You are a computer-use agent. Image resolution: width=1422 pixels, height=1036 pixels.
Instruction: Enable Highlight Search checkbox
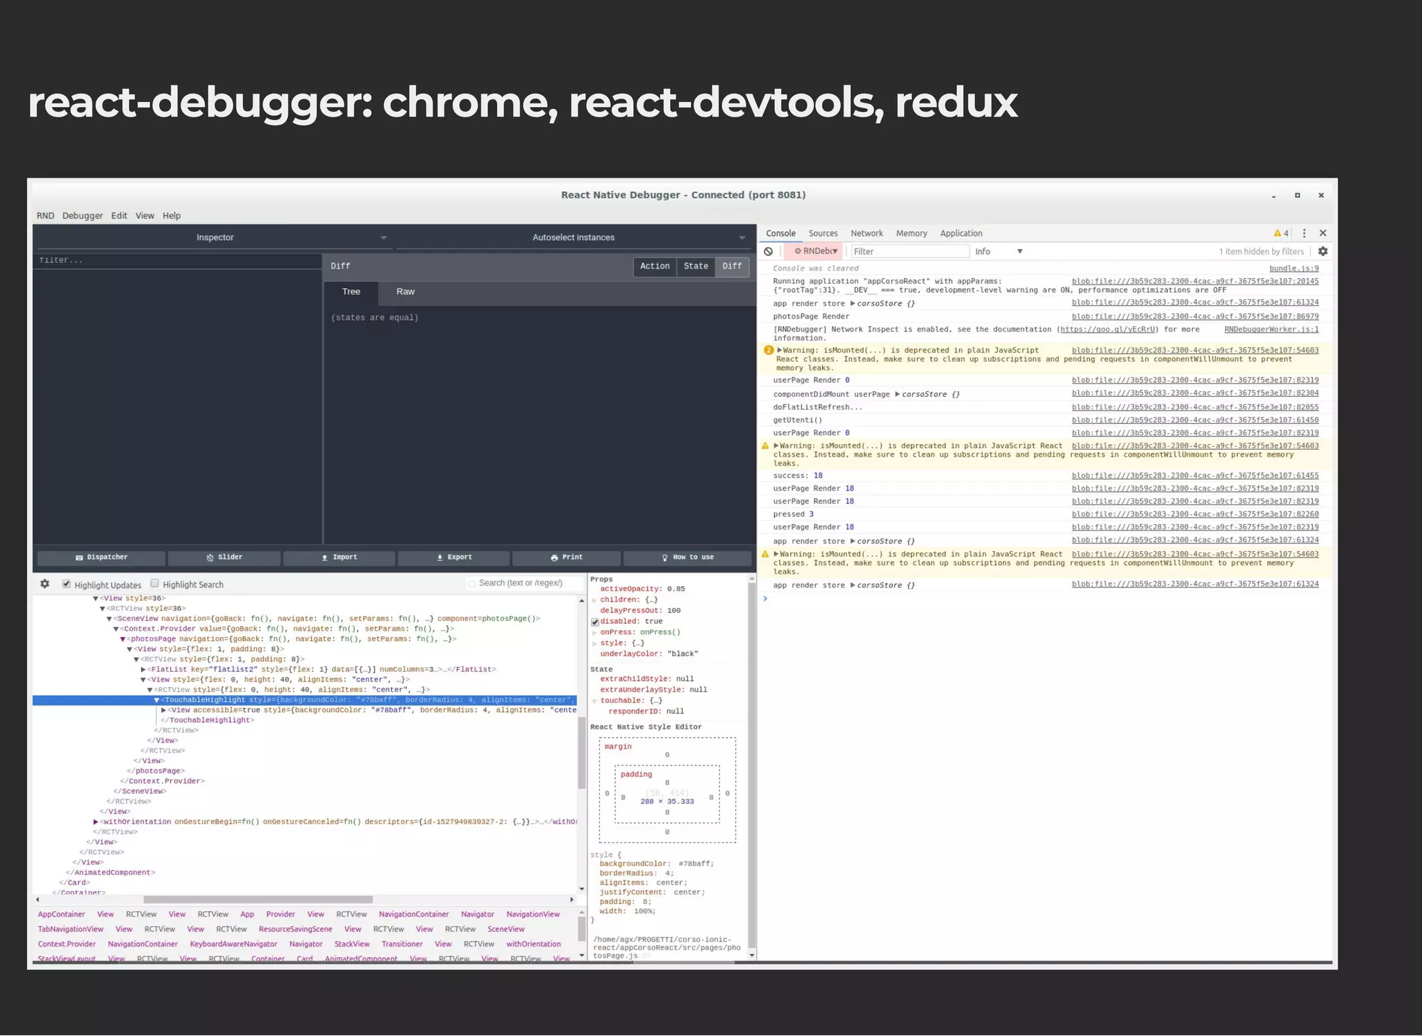(155, 584)
